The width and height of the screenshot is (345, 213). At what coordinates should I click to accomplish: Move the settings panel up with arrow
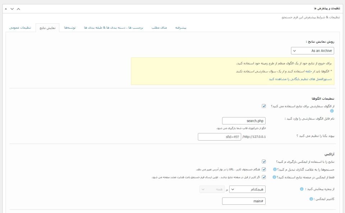pyautogui.click(x=19, y=9)
